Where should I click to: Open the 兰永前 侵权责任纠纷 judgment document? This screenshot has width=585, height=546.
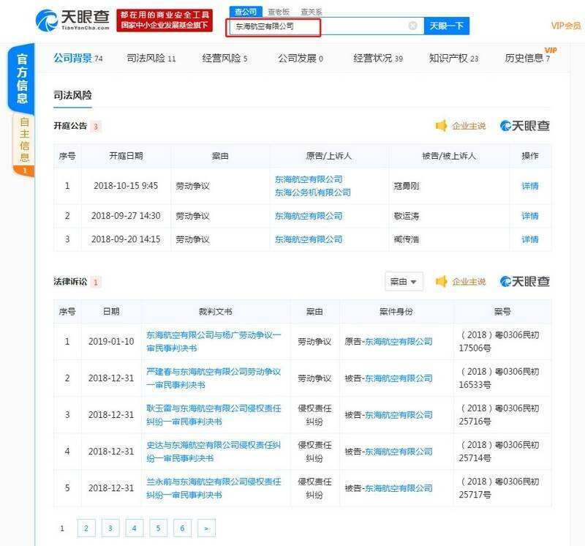[x=214, y=487]
